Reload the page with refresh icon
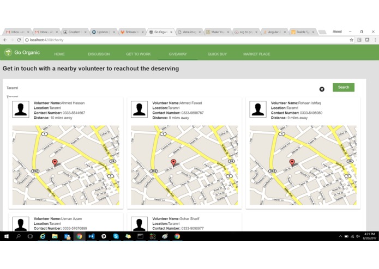The height and width of the screenshot is (269, 379). pos(19,40)
